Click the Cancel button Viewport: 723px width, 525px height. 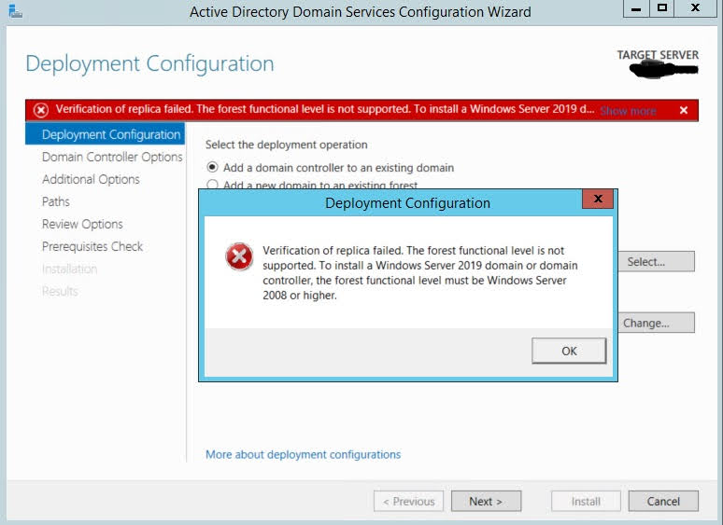click(x=663, y=501)
